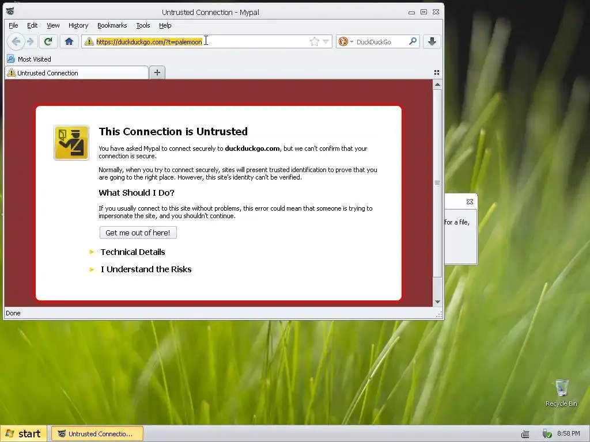This screenshot has height=442, width=590.
Task: Expand the Technical Details section
Action: pos(133,252)
